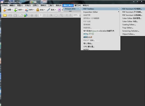The width and height of the screenshot is (145, 106).
Task: Open the 工具(T) menu
Action: pyautogui.click(x=51, y=6)
